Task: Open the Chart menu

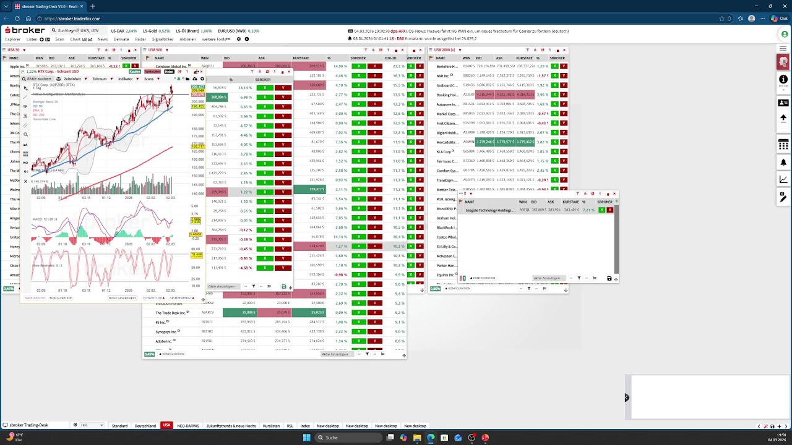Action: pyautogui.click(x=75, y=39)
